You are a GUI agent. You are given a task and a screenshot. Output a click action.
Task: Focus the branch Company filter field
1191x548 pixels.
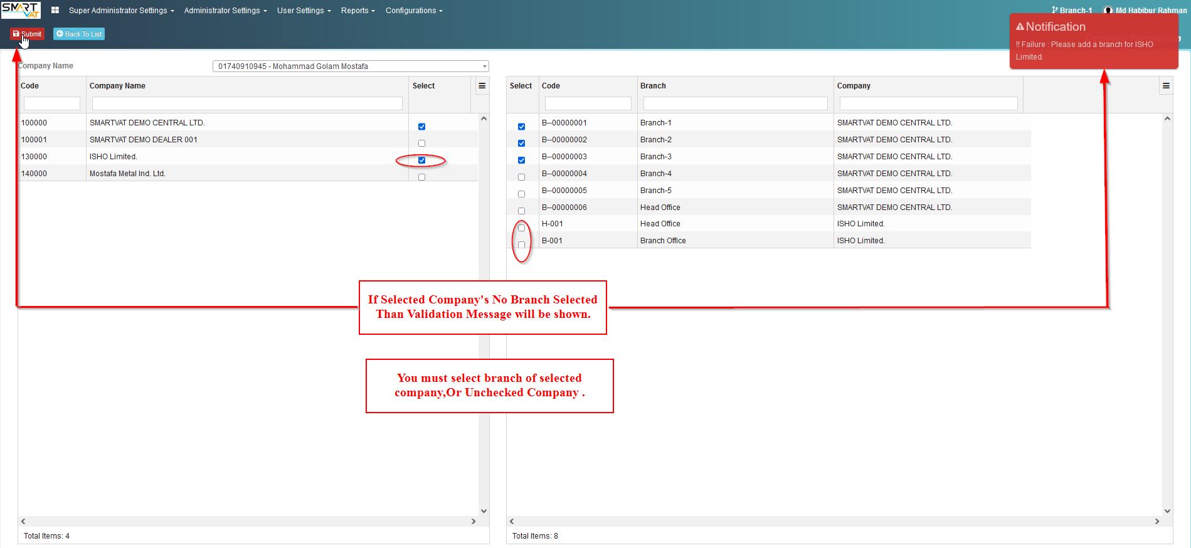tap(929, 103)
